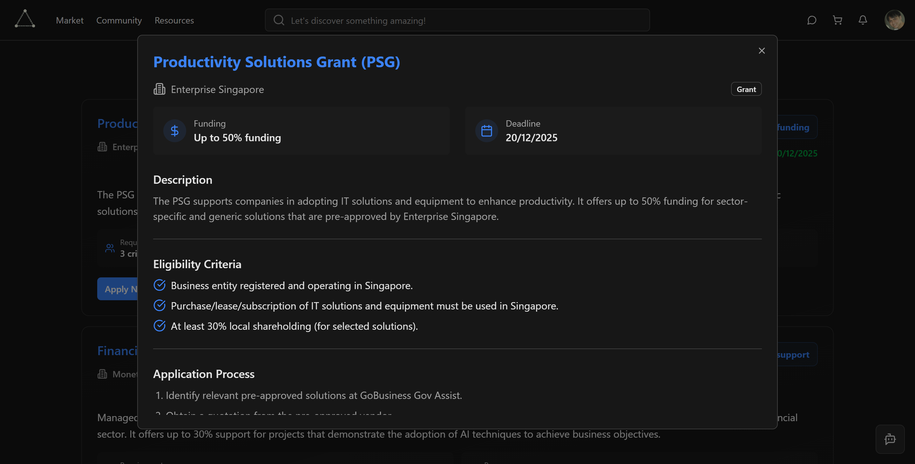The height and width of the screenshot is (464, 915).
Task: Click the building icon beside Enterprise Singapore
Action: 159,89
